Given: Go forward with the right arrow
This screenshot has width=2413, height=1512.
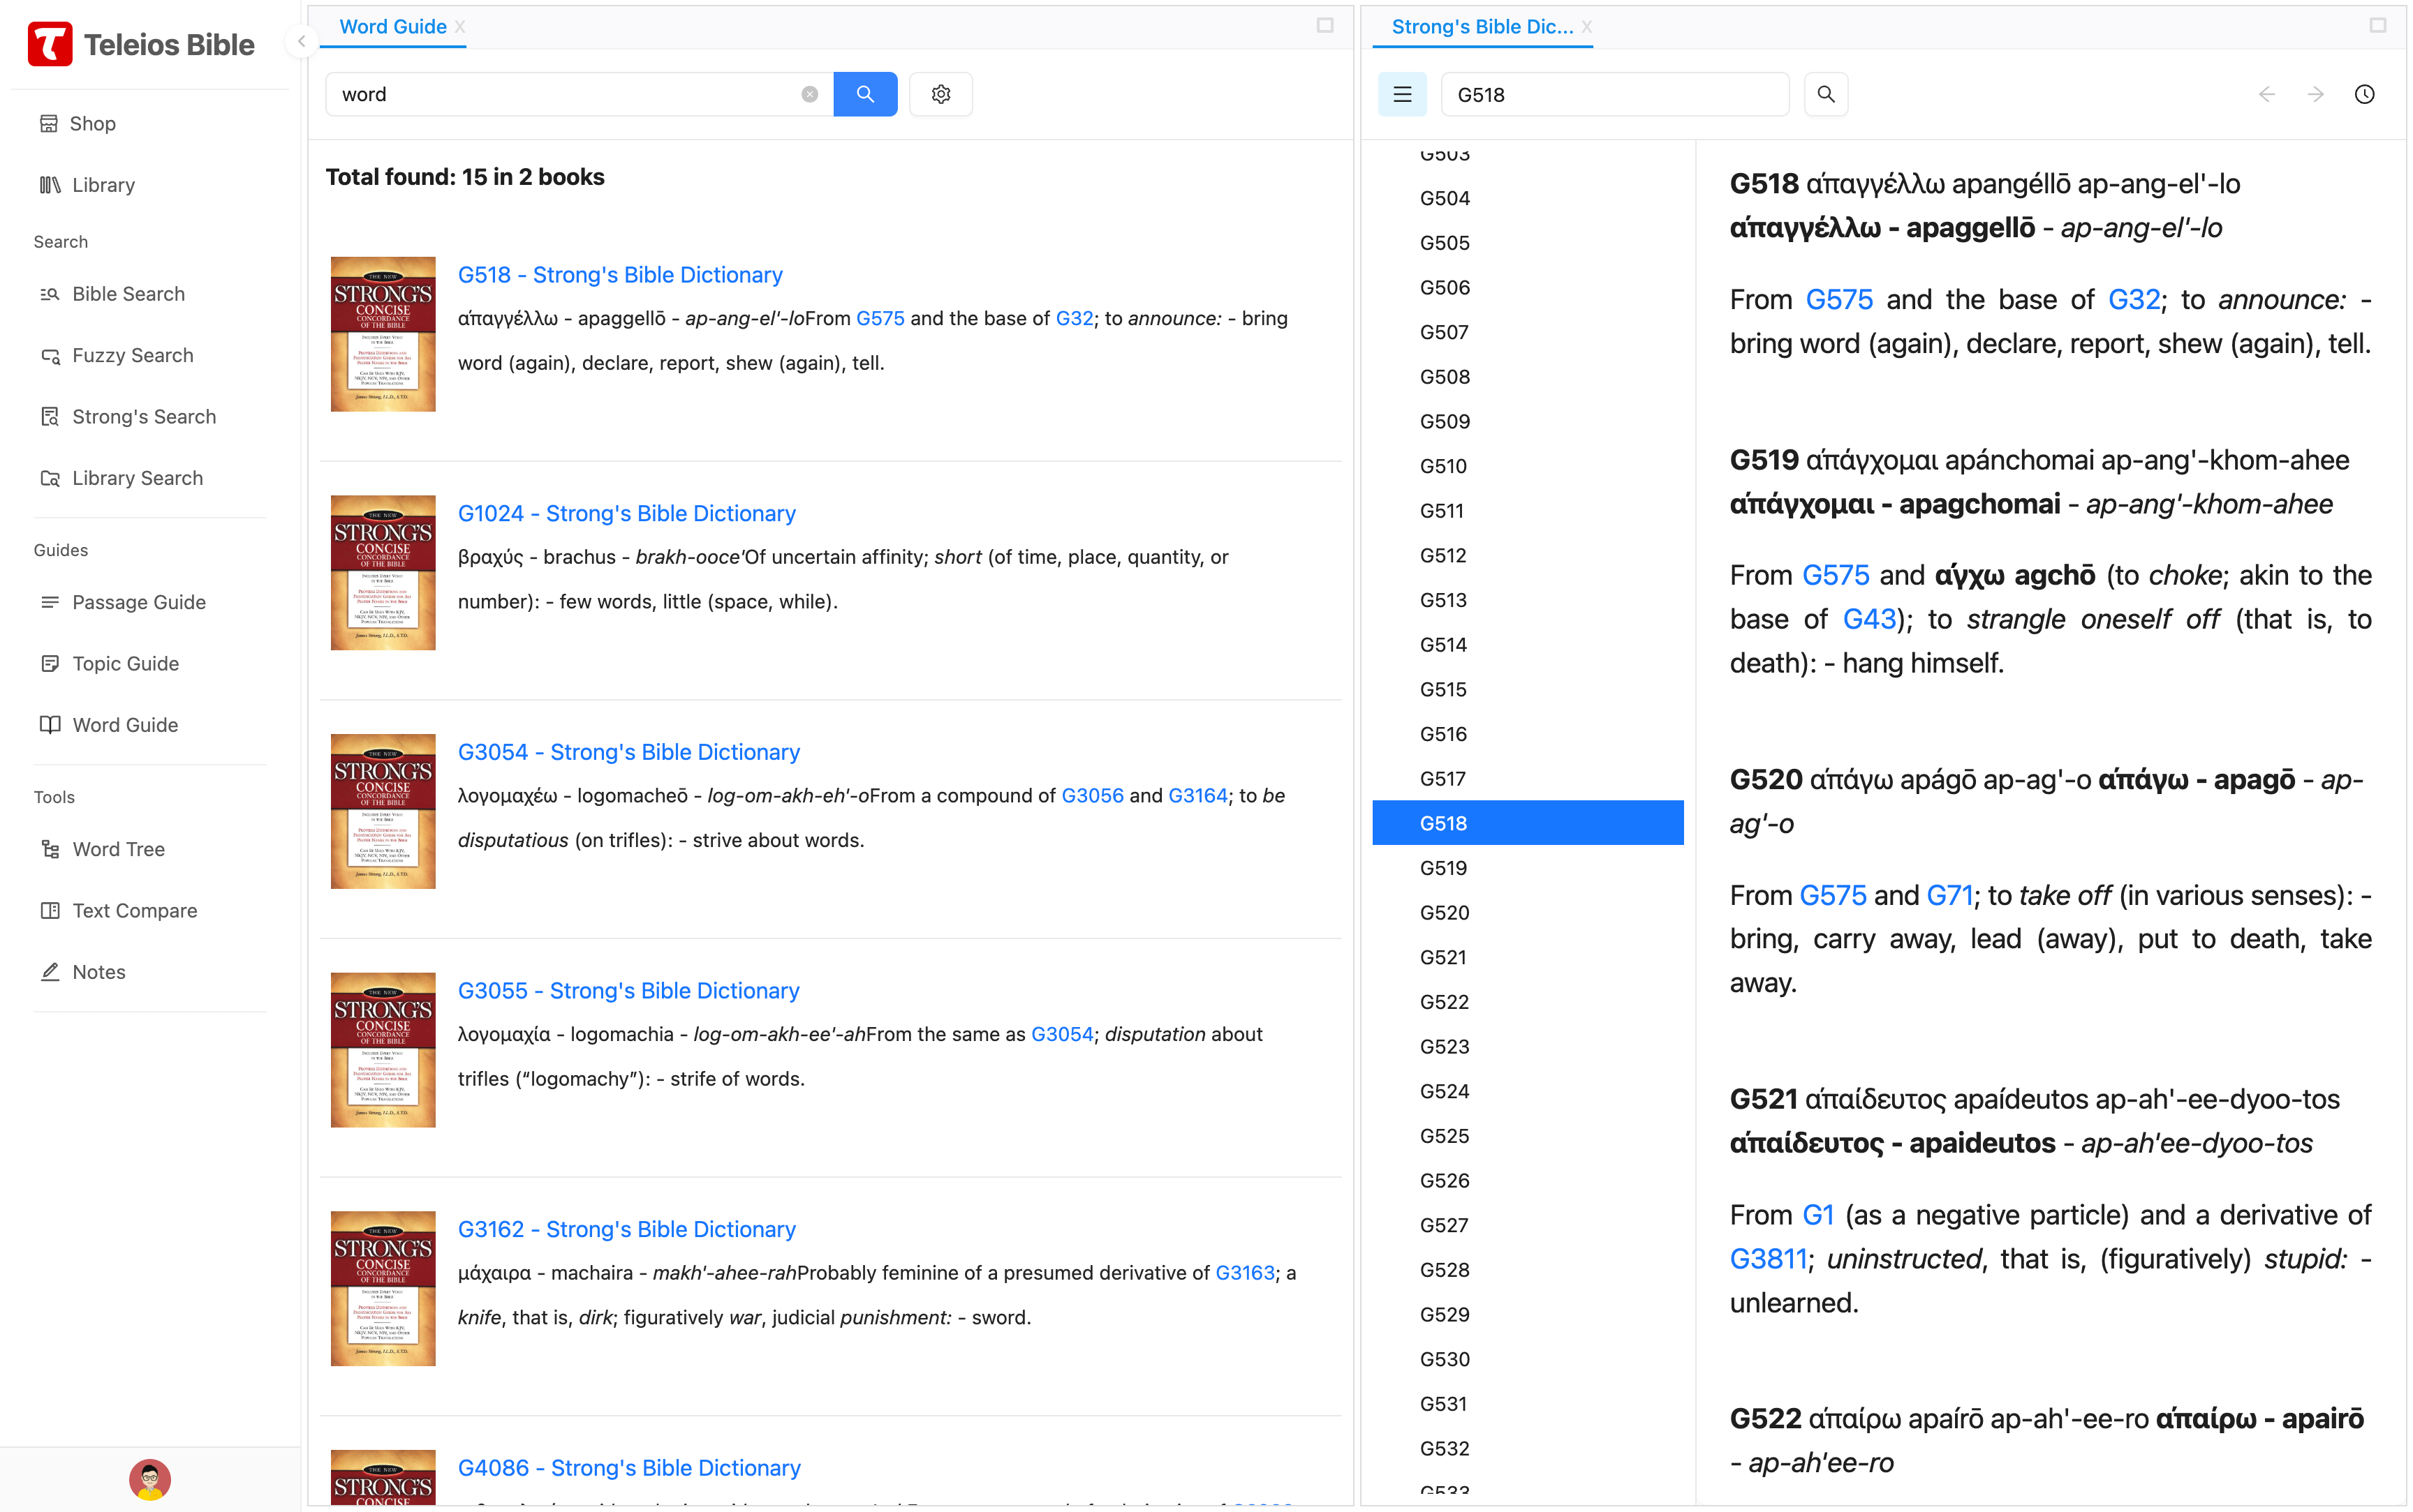Looking at the screenshot, I should pos(2315,94).
